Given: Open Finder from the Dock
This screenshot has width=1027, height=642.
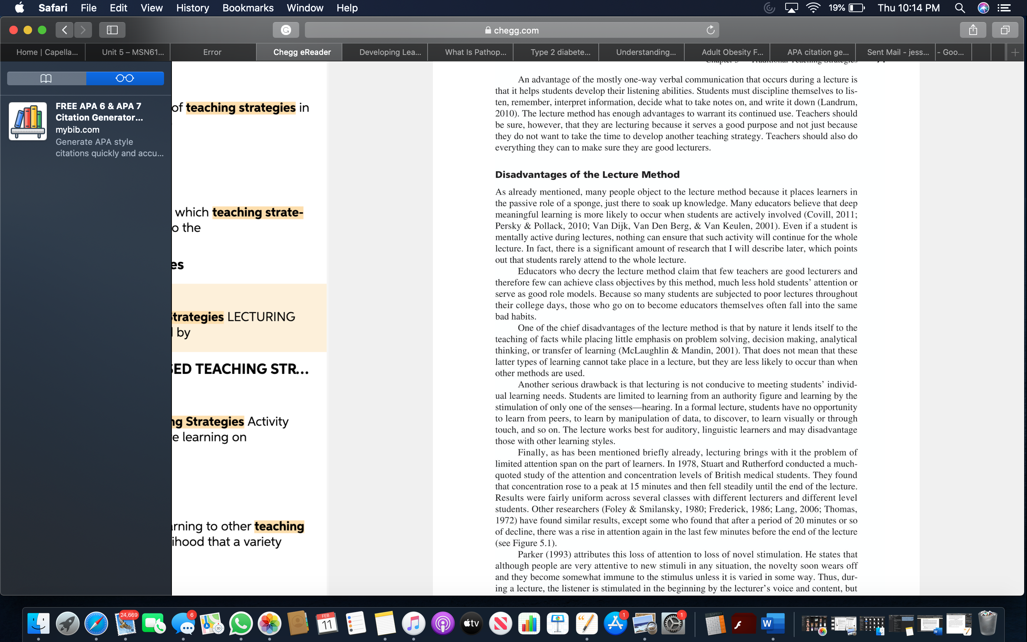Looking at the screenshot, I should (x=39, y=623).
